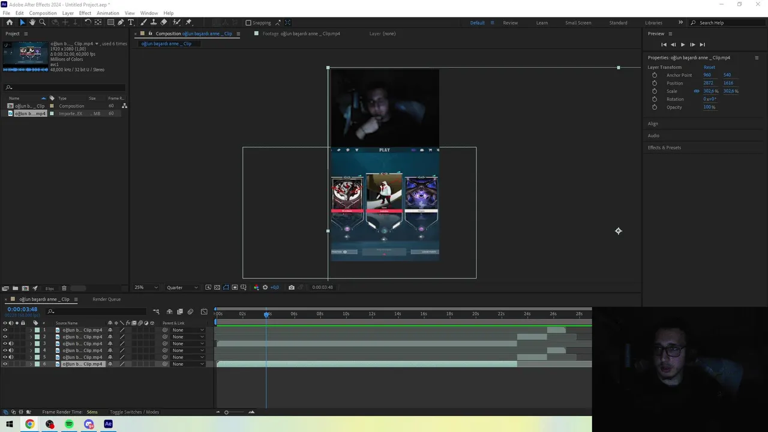Switch to the Render Queue tab
The width and height of the screenshot is (768, 432).
107,299
